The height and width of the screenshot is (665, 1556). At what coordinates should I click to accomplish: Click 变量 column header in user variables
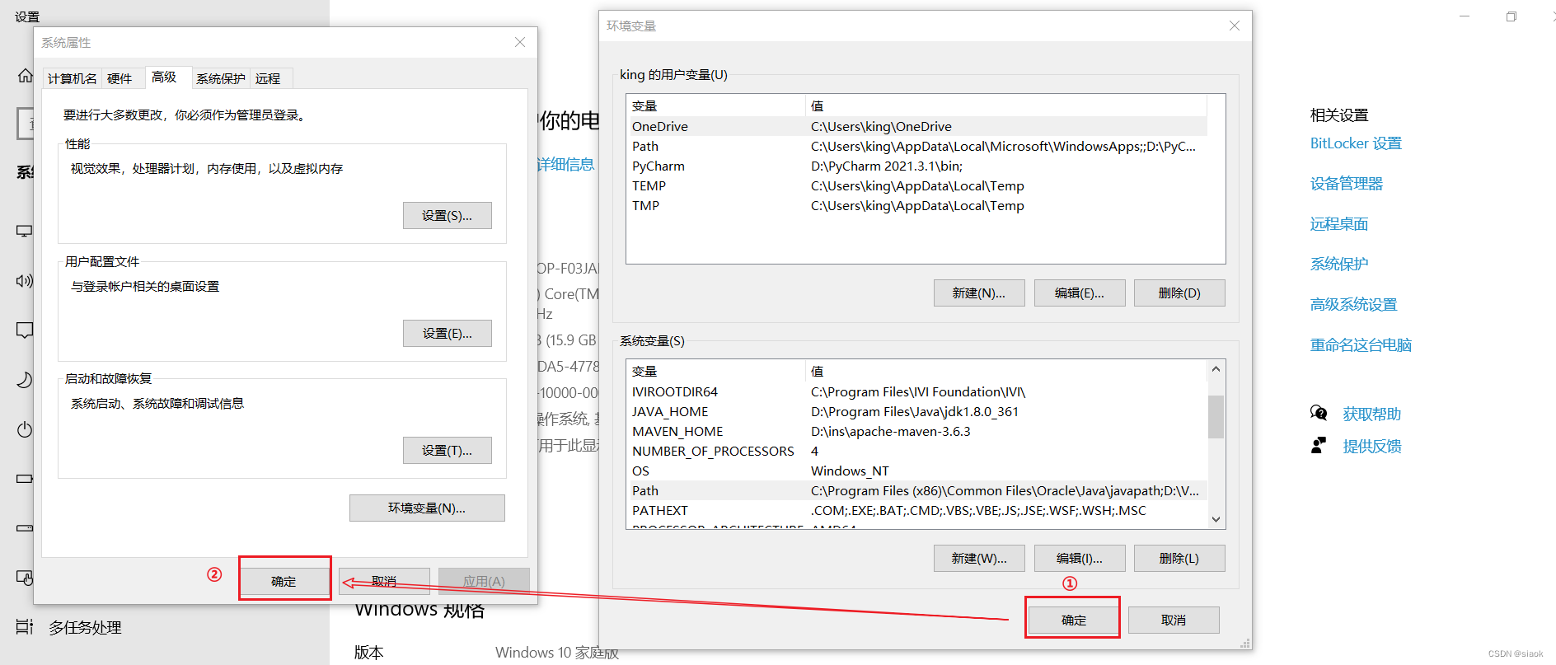tap(715, 105)
